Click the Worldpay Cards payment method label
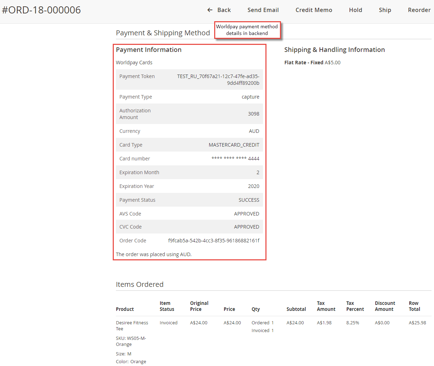The height and width of the screenshot is (366, 434). [x=134, y=62]
